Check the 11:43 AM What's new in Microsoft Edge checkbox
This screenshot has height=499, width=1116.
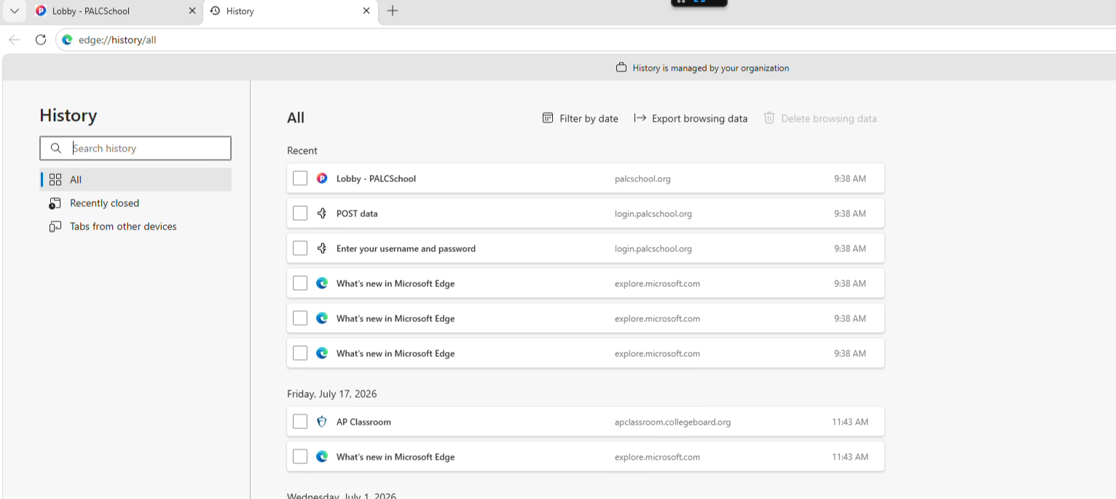tap(300, 457)
